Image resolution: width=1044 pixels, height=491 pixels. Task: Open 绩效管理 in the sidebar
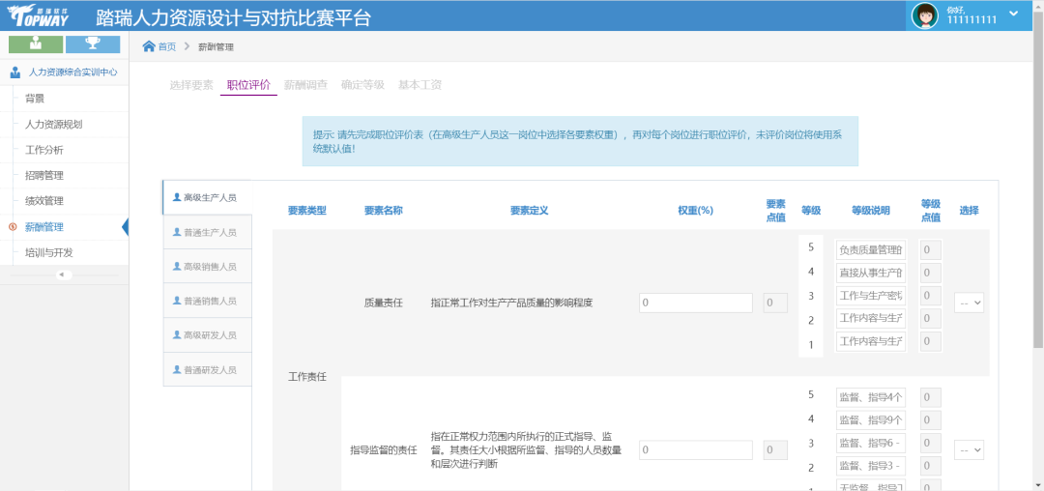point(44,201)
